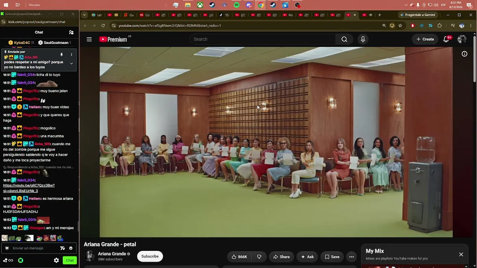Open the system clock showing 4:52 PM

[455, 5]
